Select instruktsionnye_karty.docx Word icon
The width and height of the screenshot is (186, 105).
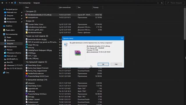[x=26, y=27]
